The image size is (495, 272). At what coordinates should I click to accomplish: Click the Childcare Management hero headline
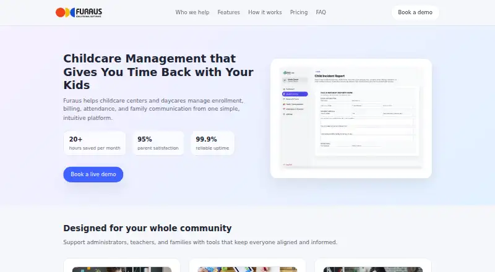(158, 72)
